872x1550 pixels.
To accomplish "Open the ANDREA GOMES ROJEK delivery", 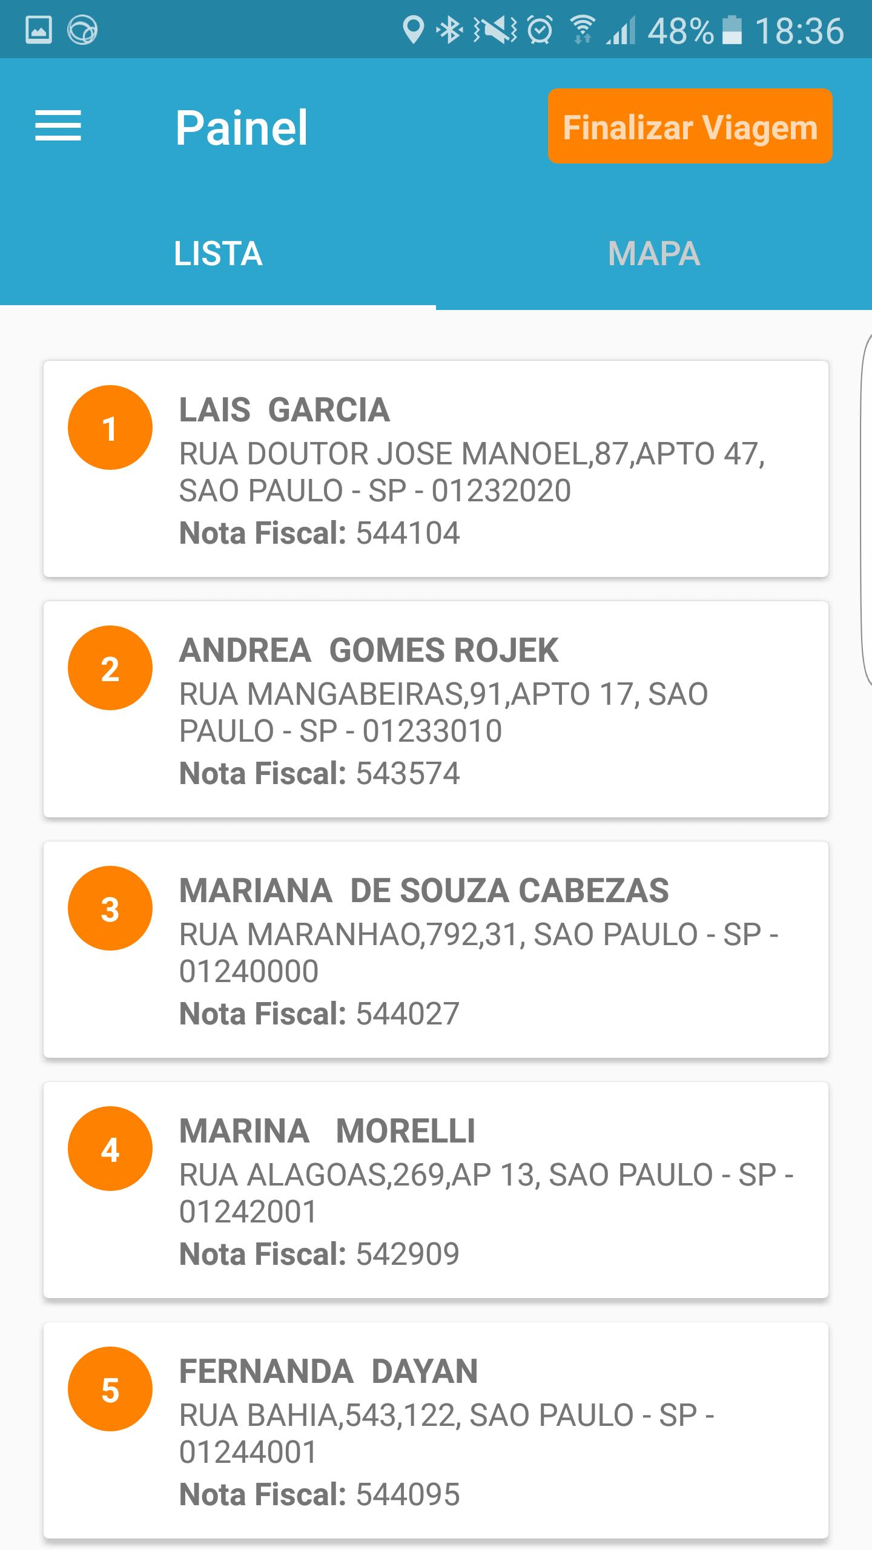I will (x=436, y=709).
